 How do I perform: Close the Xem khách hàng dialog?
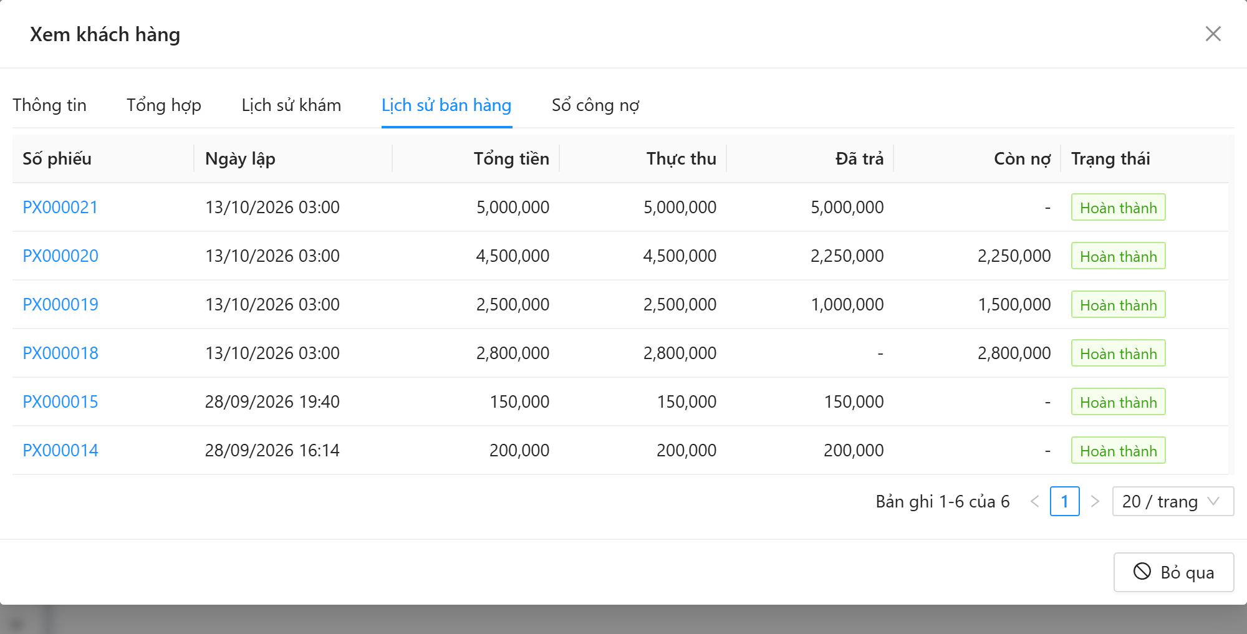[x=1213, y=34]
